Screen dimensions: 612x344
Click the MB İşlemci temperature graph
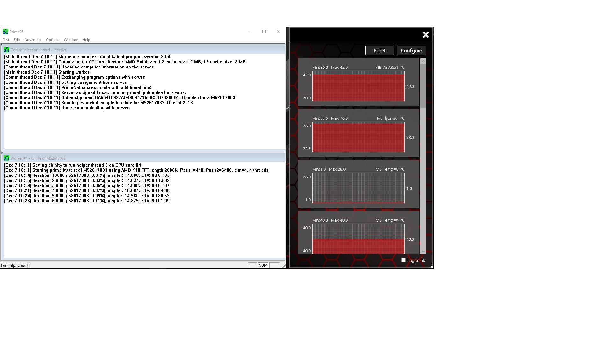[x=358, y=137]
